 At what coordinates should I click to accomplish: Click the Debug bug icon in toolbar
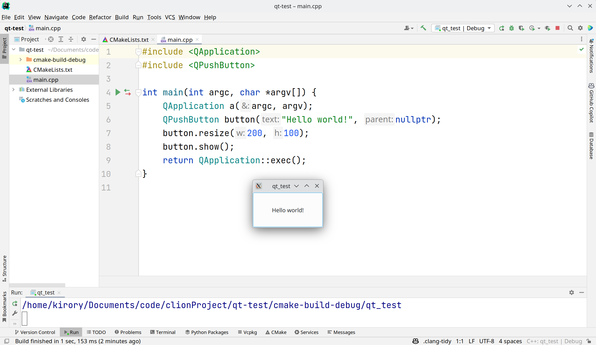click(512, 28)
